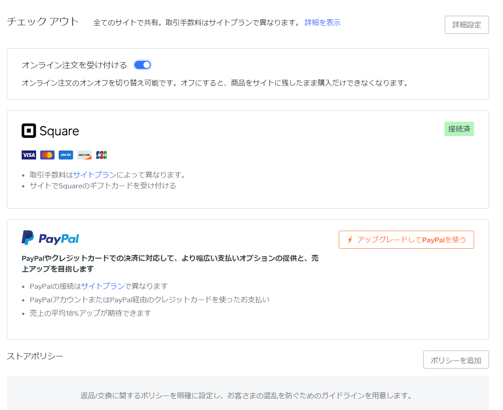Open サイトプラン link in PayPal section
The image size is (503, 410).
click(102, 286)
